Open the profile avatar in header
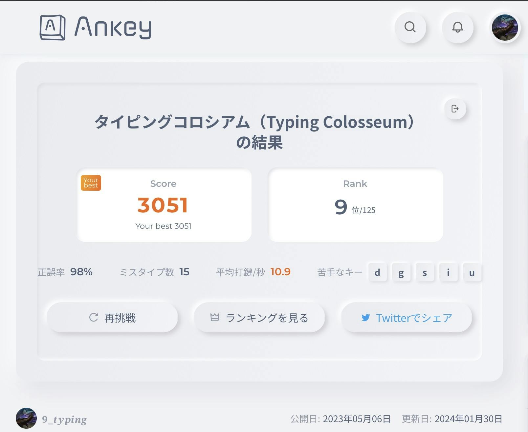The width and height of the screenshot is (528, 432). point(505,28)
